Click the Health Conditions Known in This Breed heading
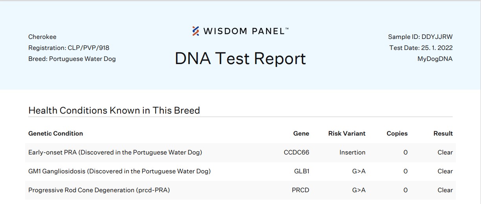481x204 pixels. click(x=114, y=110)
